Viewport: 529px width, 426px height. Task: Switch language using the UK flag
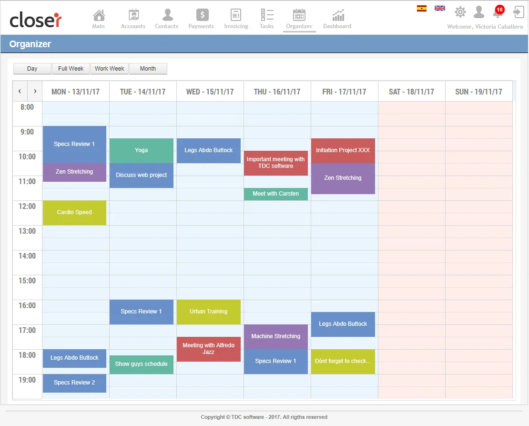pos(440,8)
